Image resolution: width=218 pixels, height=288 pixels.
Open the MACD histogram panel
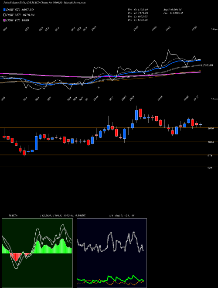tap(37, 253)
